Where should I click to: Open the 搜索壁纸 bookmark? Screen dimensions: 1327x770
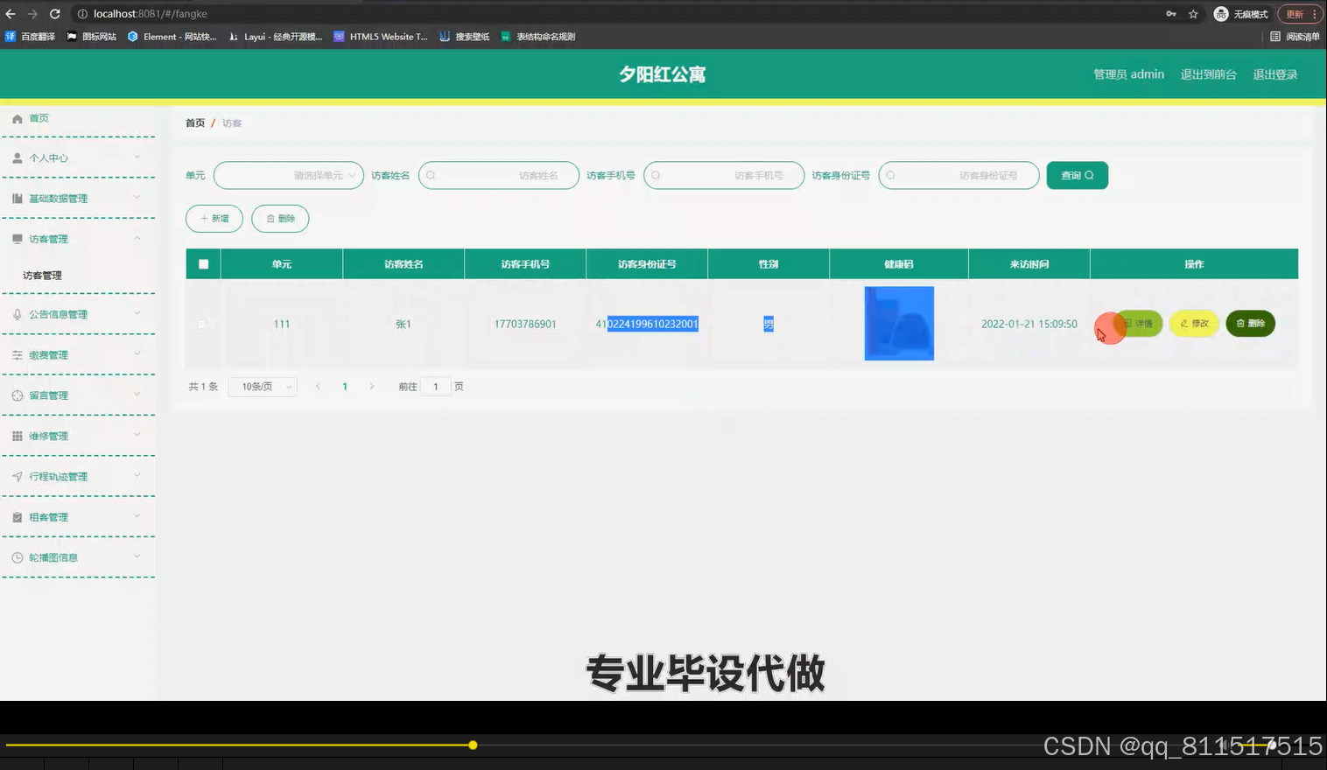(x=465, y=37)
